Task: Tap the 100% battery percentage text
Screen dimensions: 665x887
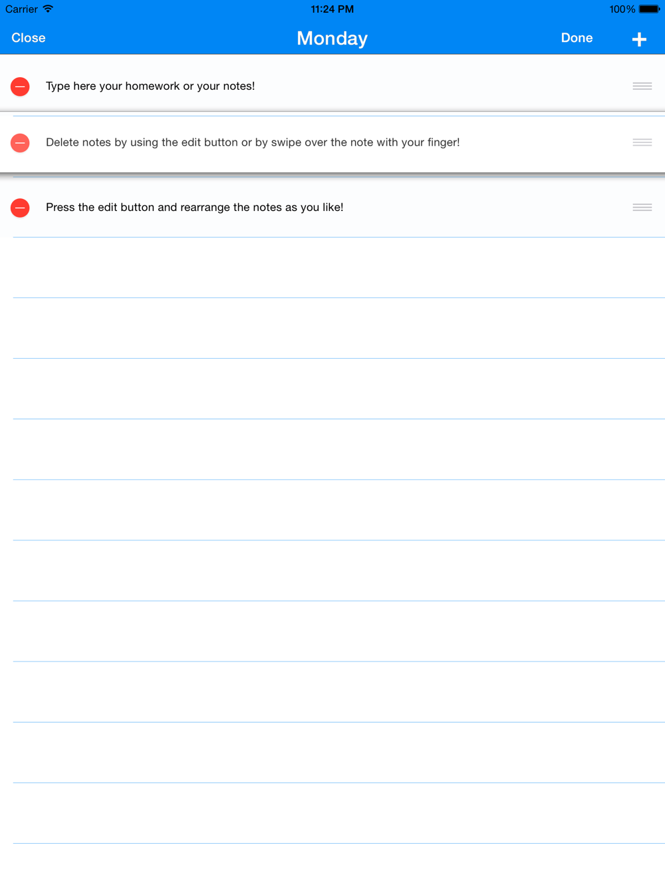Action: tap(622, 9)
